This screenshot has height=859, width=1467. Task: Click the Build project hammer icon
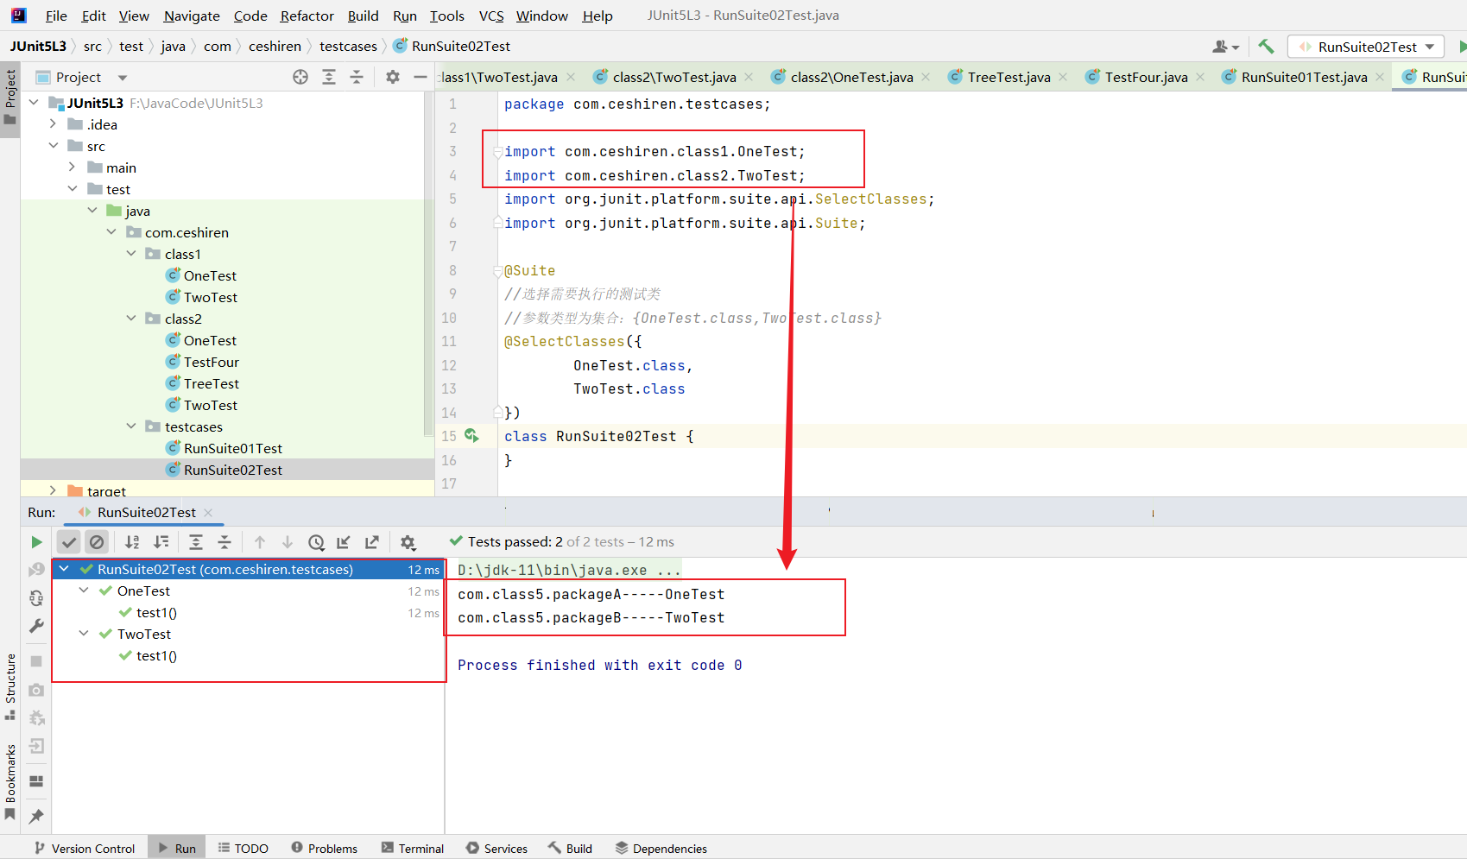[x=1266, y=47]
